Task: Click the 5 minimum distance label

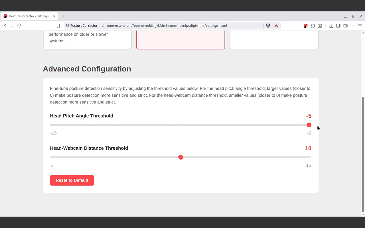Action: coord(52,165)
